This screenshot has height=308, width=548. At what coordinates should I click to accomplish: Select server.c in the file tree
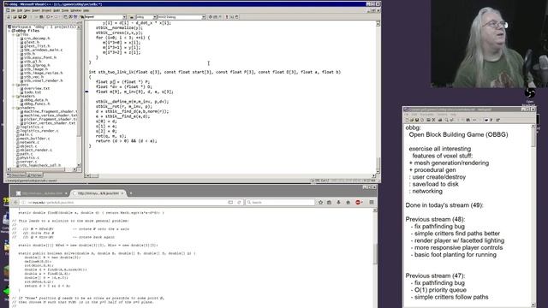pyautogui.click(x=28, y=162)
